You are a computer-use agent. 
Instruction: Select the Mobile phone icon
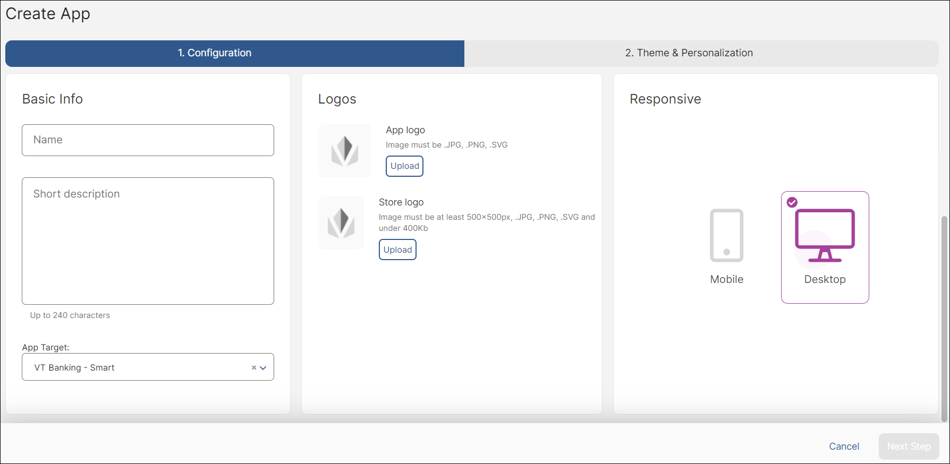(726, 236)
